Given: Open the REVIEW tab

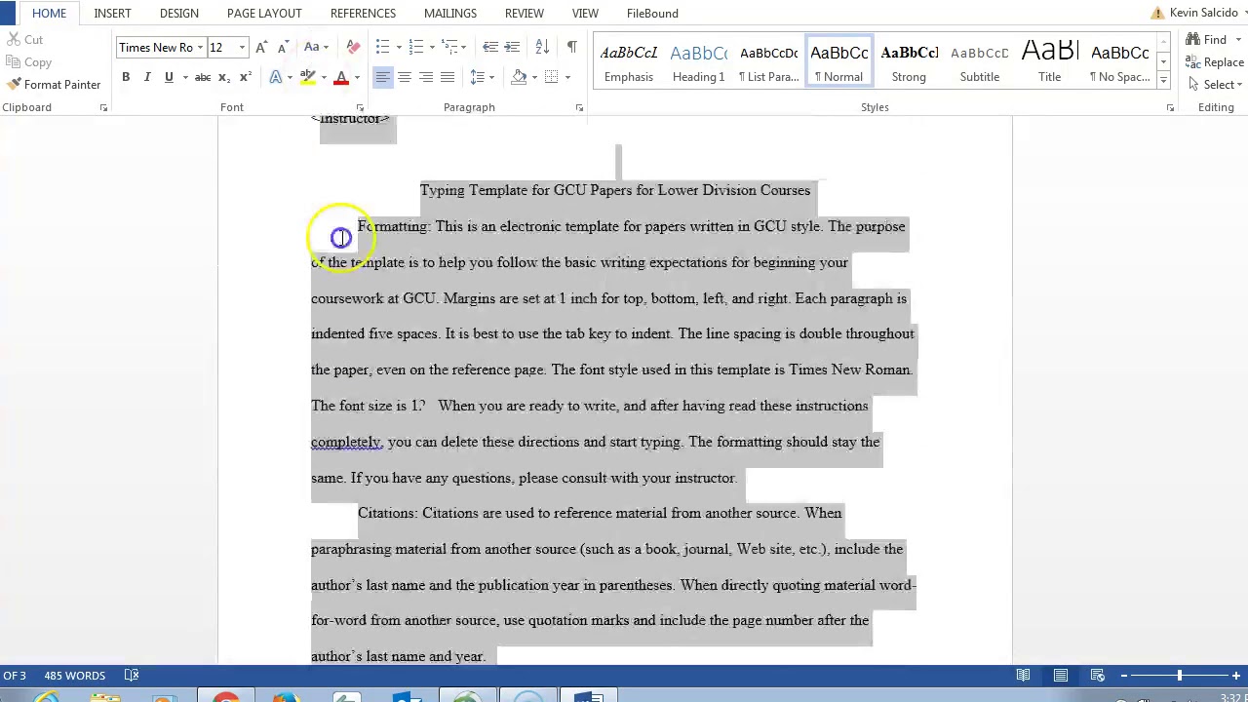Looking at the screenshot, I should click(525, 14).
